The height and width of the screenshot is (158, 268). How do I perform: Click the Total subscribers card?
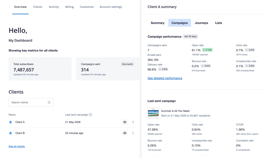tap(40, 69)
